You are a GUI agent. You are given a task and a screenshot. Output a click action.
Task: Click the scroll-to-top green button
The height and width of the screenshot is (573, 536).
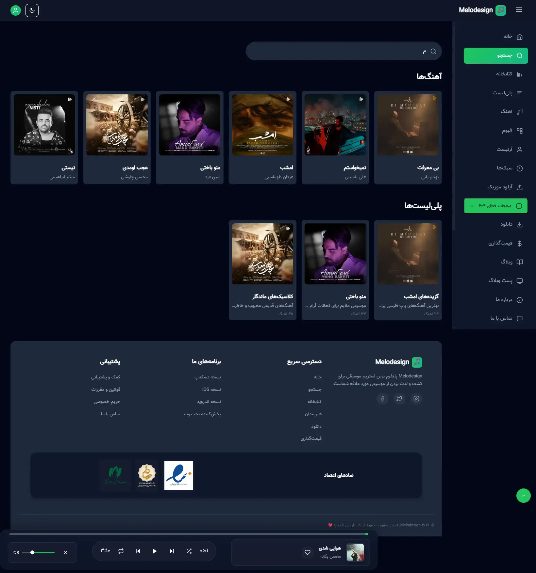[x=524, y=496]
